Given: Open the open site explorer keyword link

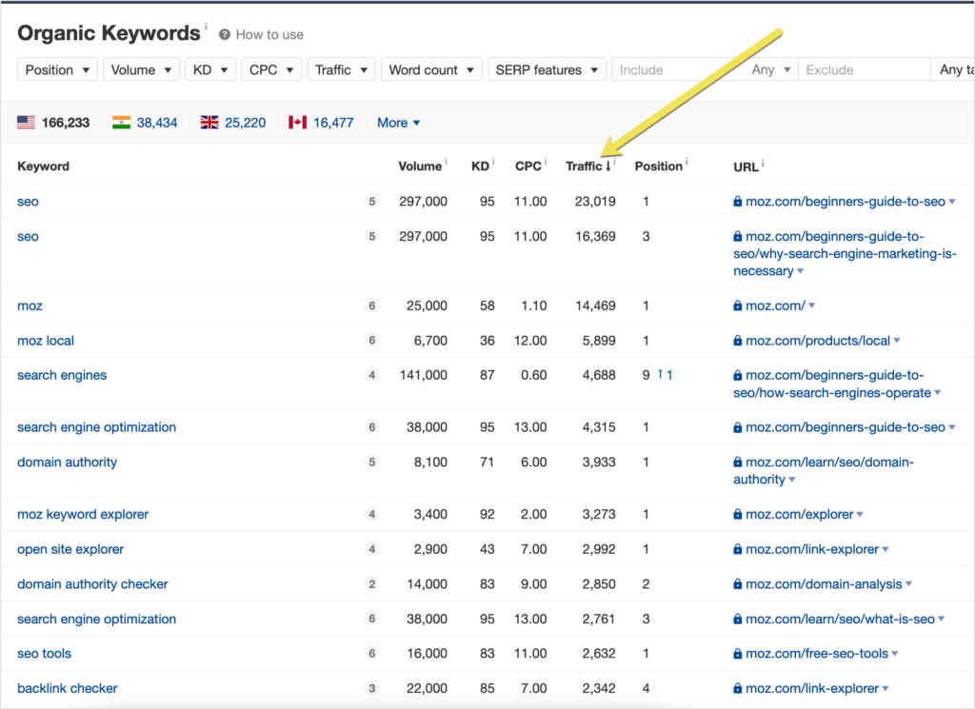Looking at the screenshot, I should tap(70, 549).
